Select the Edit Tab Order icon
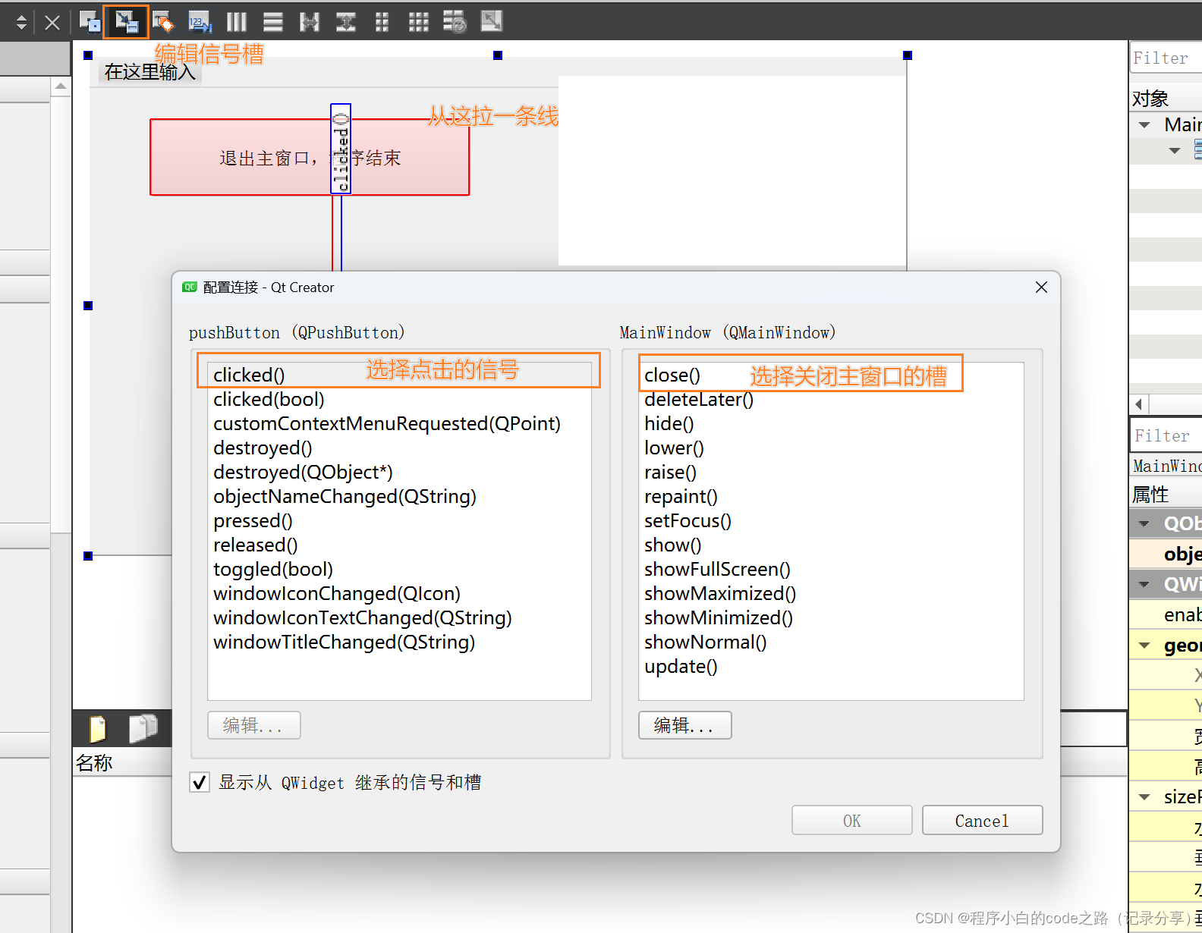The width and height of the screenshot is (1202, 933). coord(200,22)
